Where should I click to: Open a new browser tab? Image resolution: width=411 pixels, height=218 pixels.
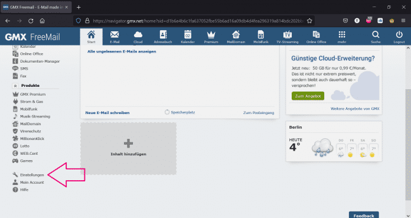point(79,7)
